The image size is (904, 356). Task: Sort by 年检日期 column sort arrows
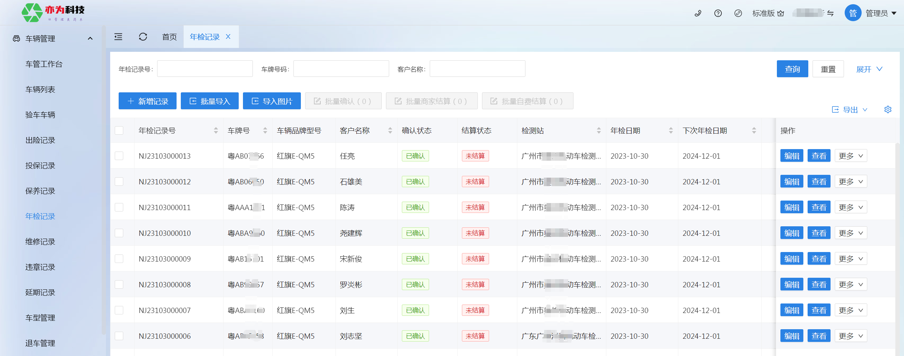(x=671, y=131)
